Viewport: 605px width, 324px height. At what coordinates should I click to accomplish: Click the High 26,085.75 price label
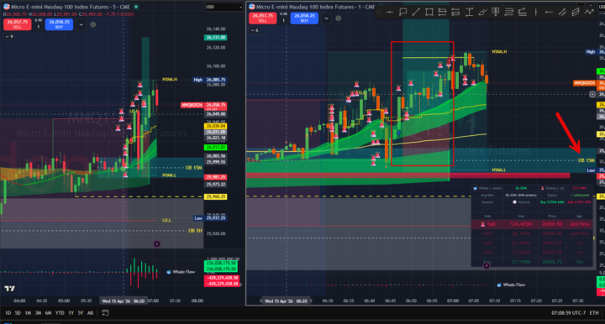coord(209,80)
